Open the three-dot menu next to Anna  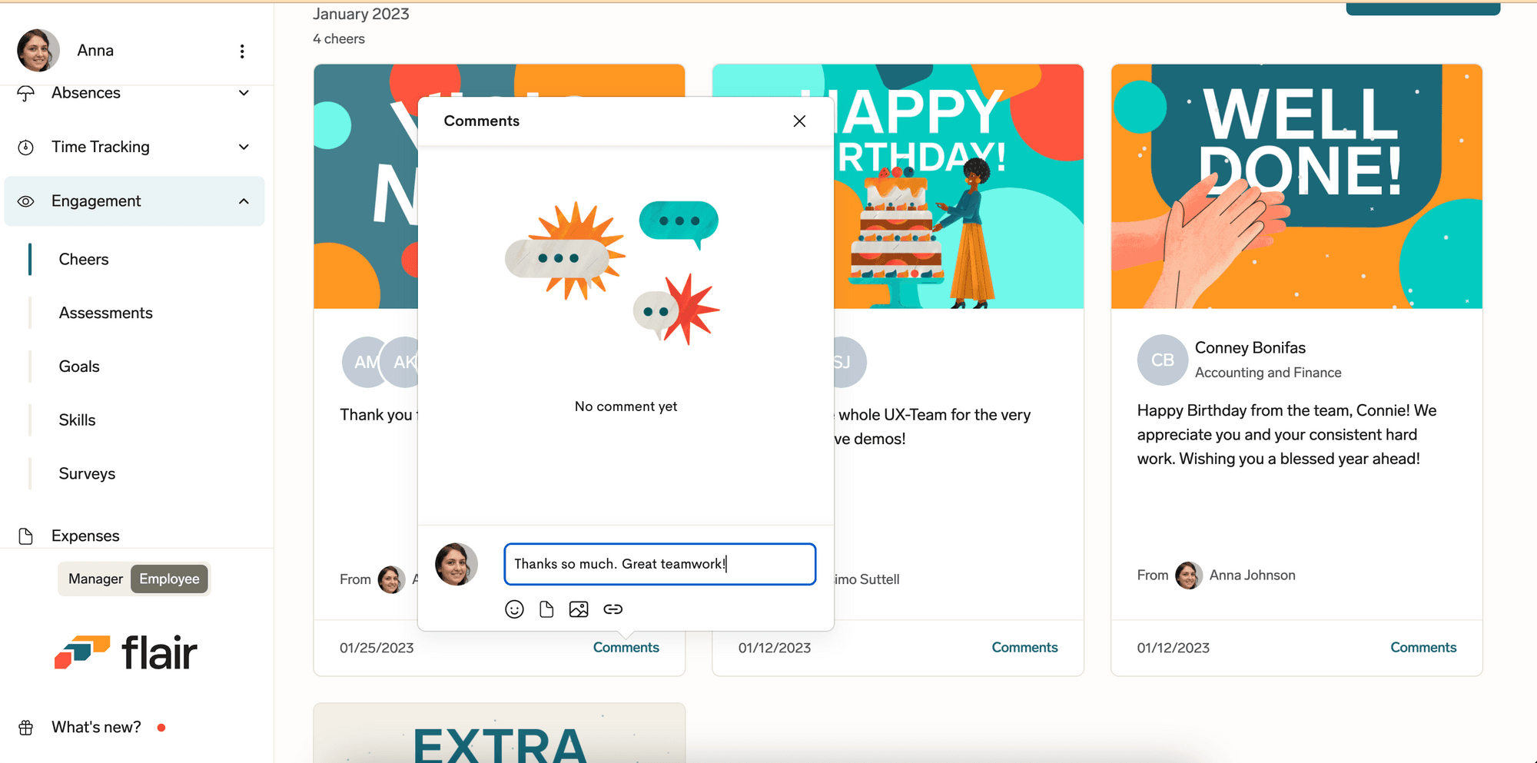click(x=242, y=51)
